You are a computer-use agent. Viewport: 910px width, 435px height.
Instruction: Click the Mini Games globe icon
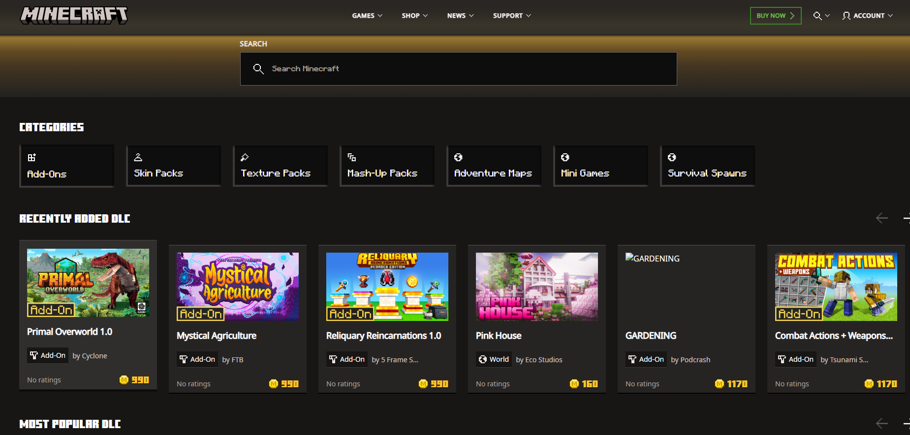565,157
